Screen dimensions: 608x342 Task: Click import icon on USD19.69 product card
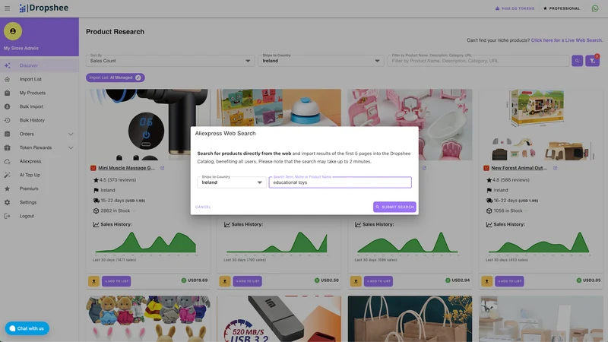(x=93, y=281)
